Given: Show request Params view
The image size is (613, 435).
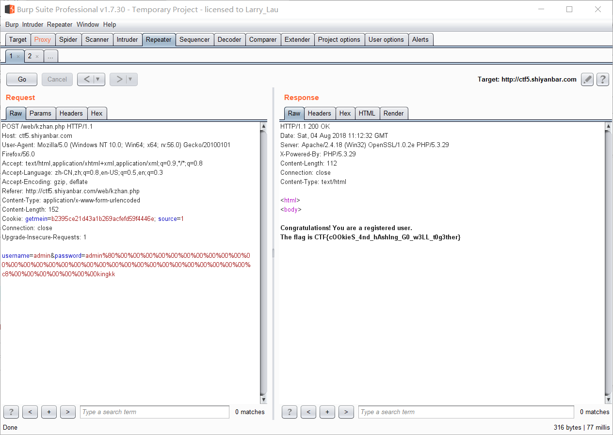Looking at the screenshot, I should 40,113.
